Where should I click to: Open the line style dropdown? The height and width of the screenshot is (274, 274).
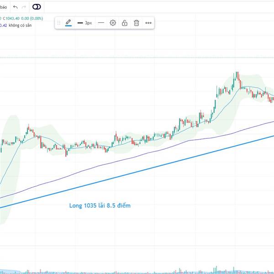[101, 23]
